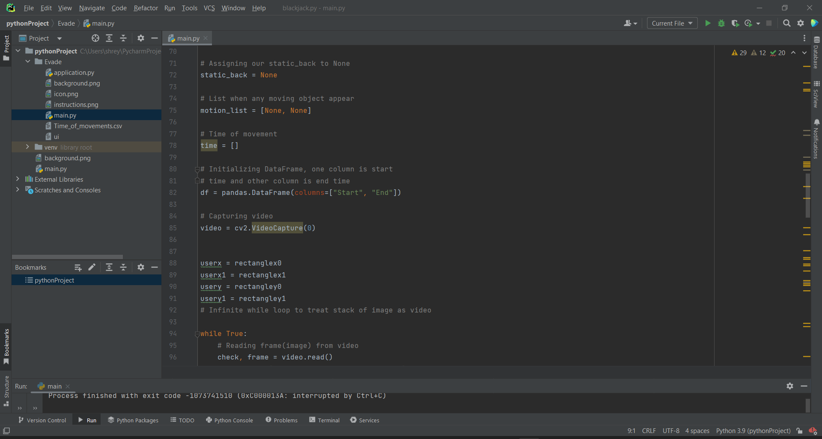Screen dimensions: 822x439
Task: Open IDE settings gear in top toolbar
Action: click(801, 24)
